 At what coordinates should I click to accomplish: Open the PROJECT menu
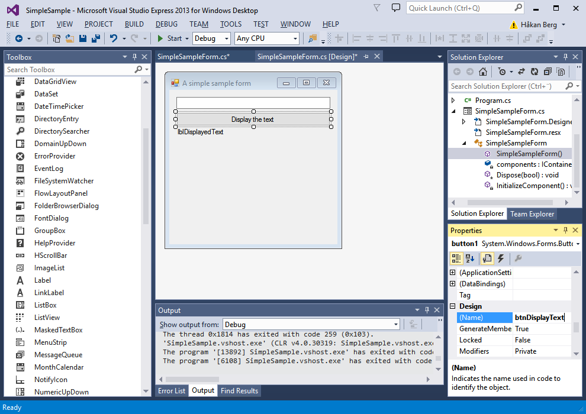pyautogui.click(x=99, y=24)
